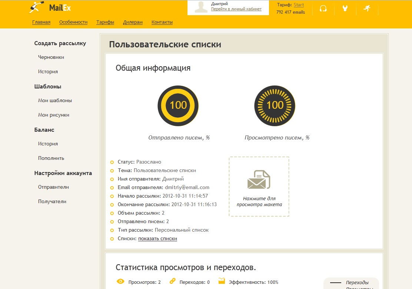Click the Start tariff link

pyautogui.click(x=299, y=5)
